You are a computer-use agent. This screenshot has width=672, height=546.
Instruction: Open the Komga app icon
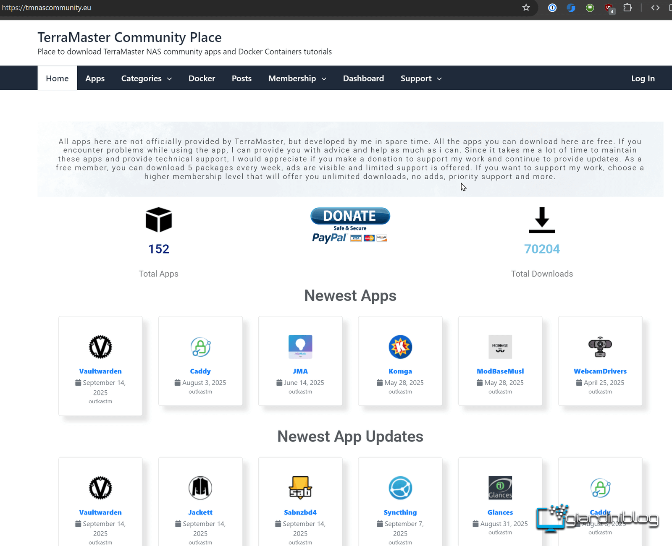[400, 347]
